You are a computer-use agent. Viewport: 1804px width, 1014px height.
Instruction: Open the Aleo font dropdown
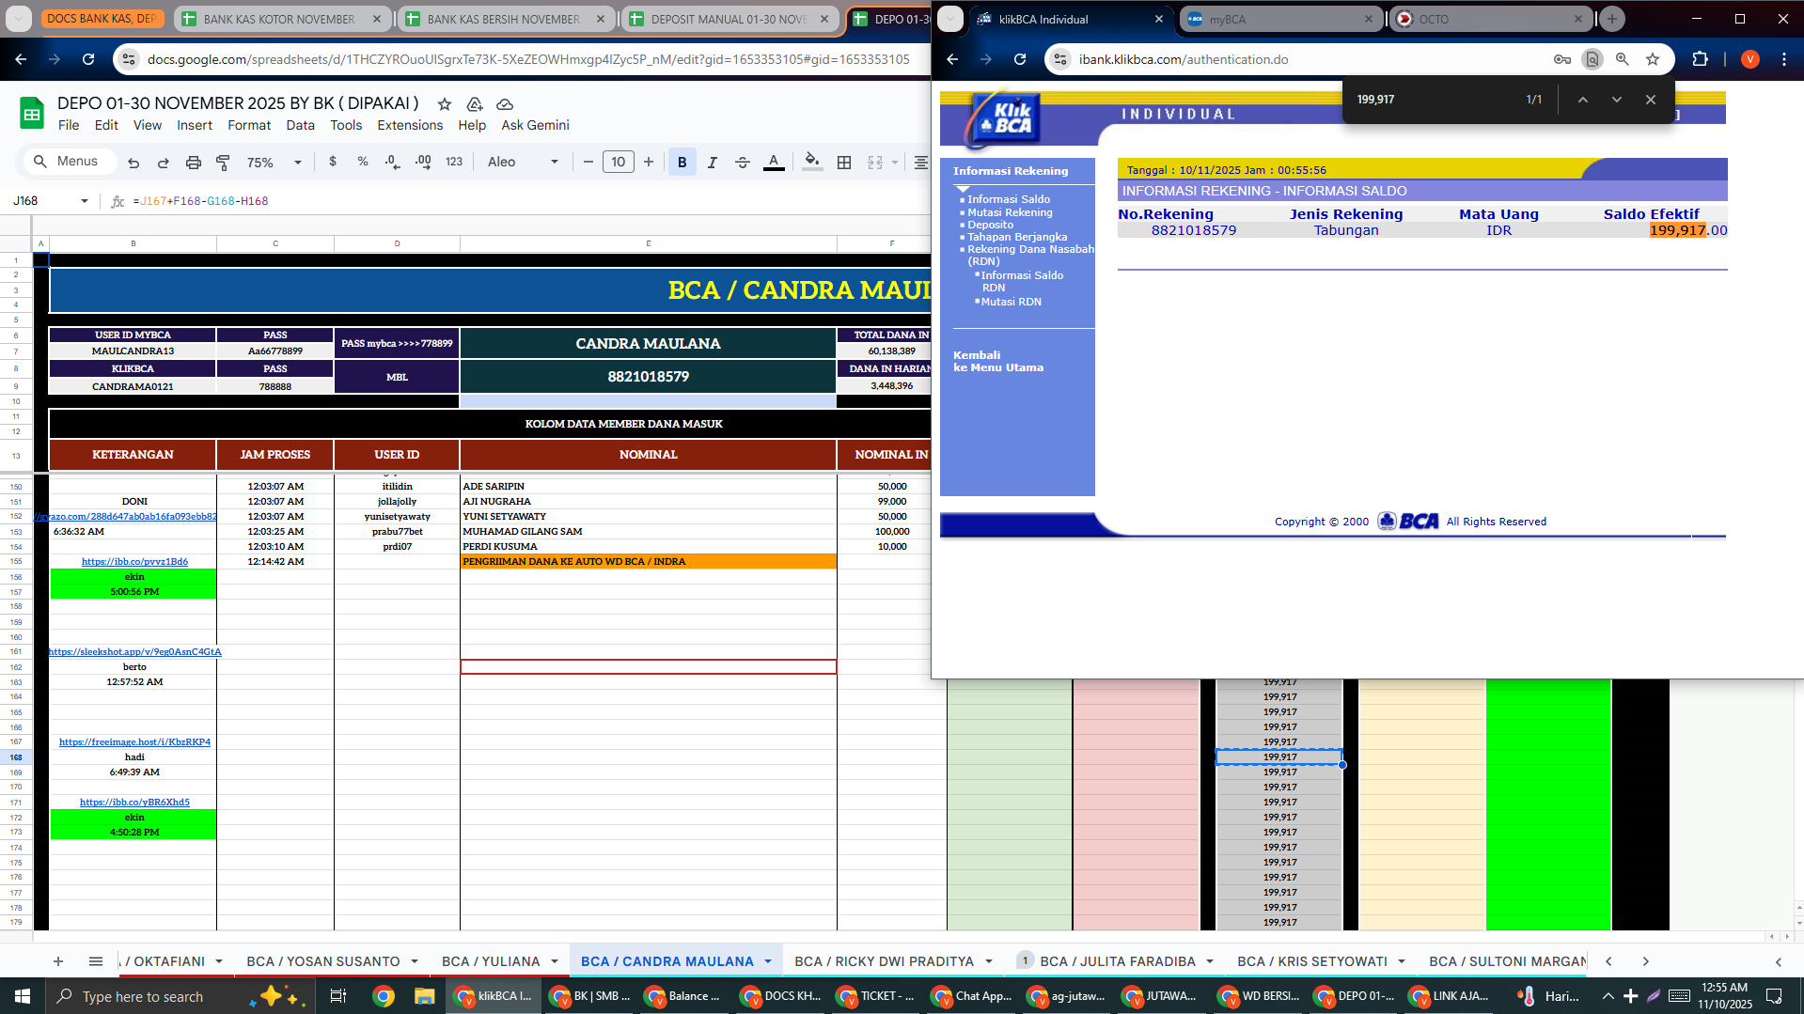(x=523, y=162)
